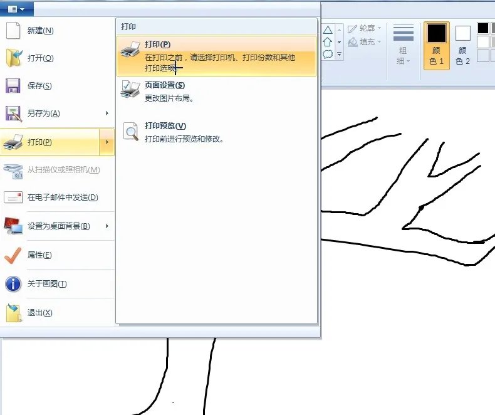This screenshot has height=415, width=495.
Task: Click the Save As icon
Action: (14, 113)
